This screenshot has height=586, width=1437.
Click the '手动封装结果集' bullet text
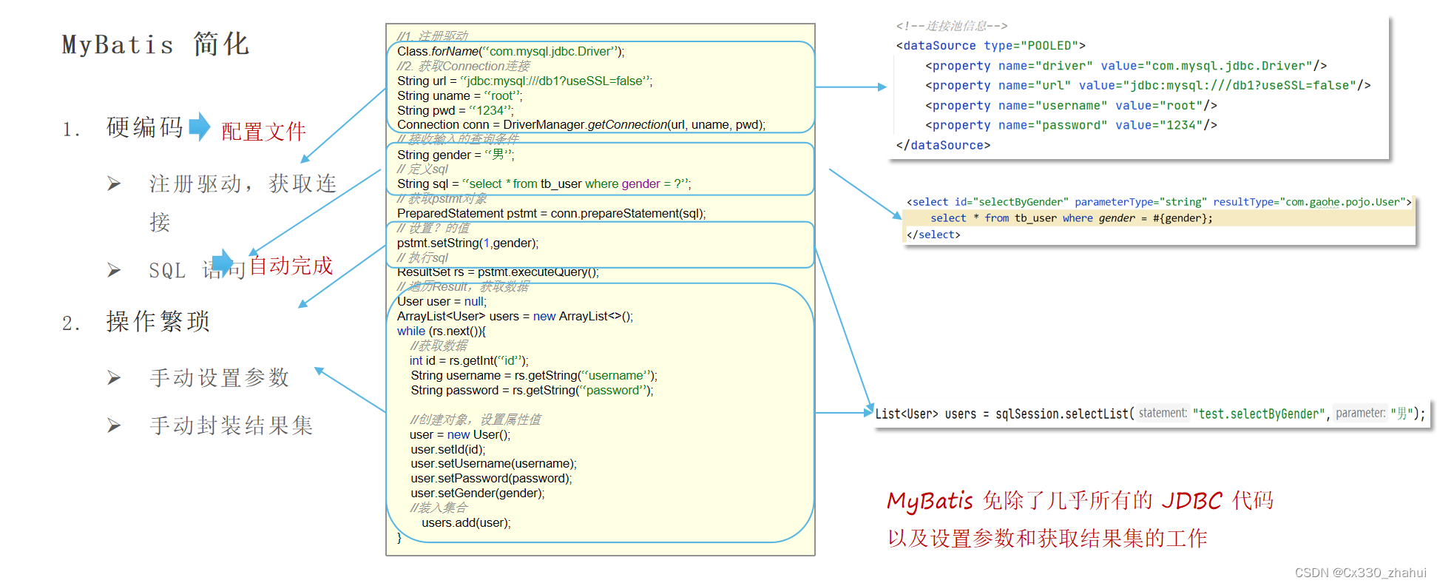(x=231, y=425)
